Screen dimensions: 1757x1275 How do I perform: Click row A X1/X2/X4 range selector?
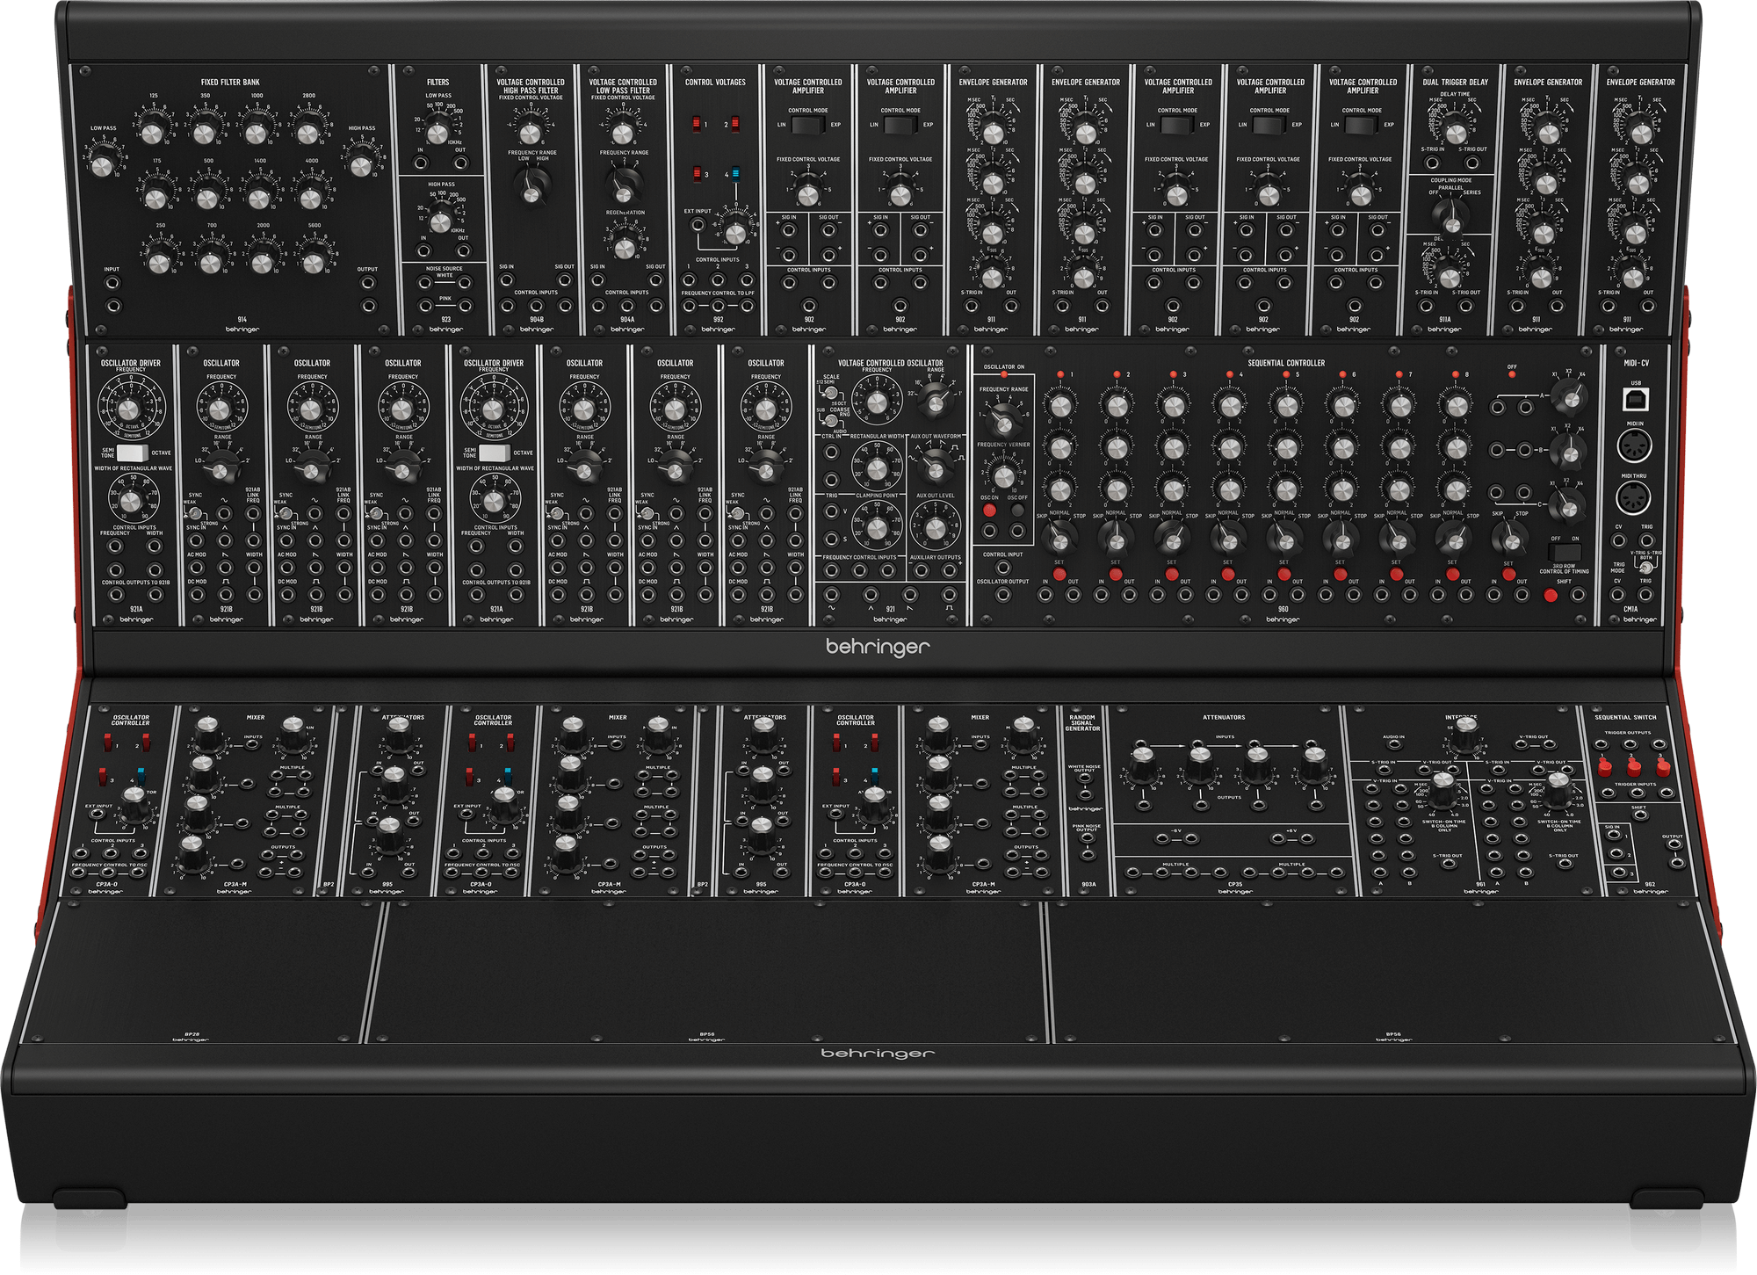pos(1570,399)
